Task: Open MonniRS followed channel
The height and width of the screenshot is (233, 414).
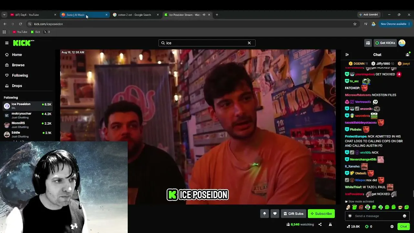Action: 27,125
